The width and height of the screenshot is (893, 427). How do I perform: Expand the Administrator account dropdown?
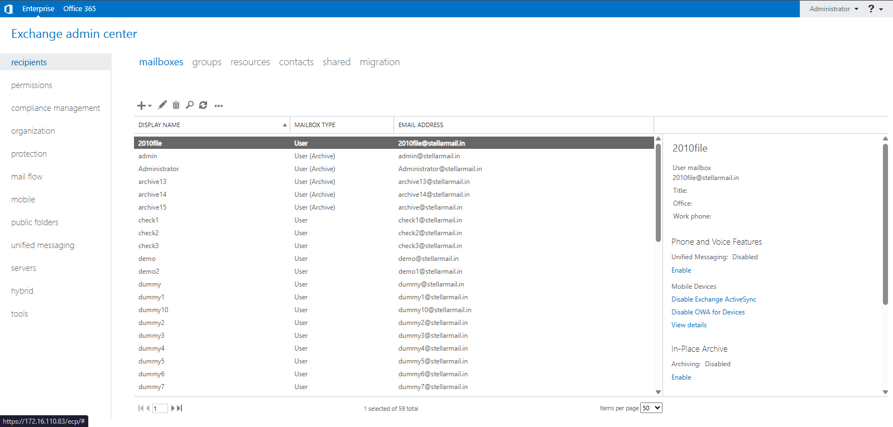pyautogui.click(x=834, y=9)
